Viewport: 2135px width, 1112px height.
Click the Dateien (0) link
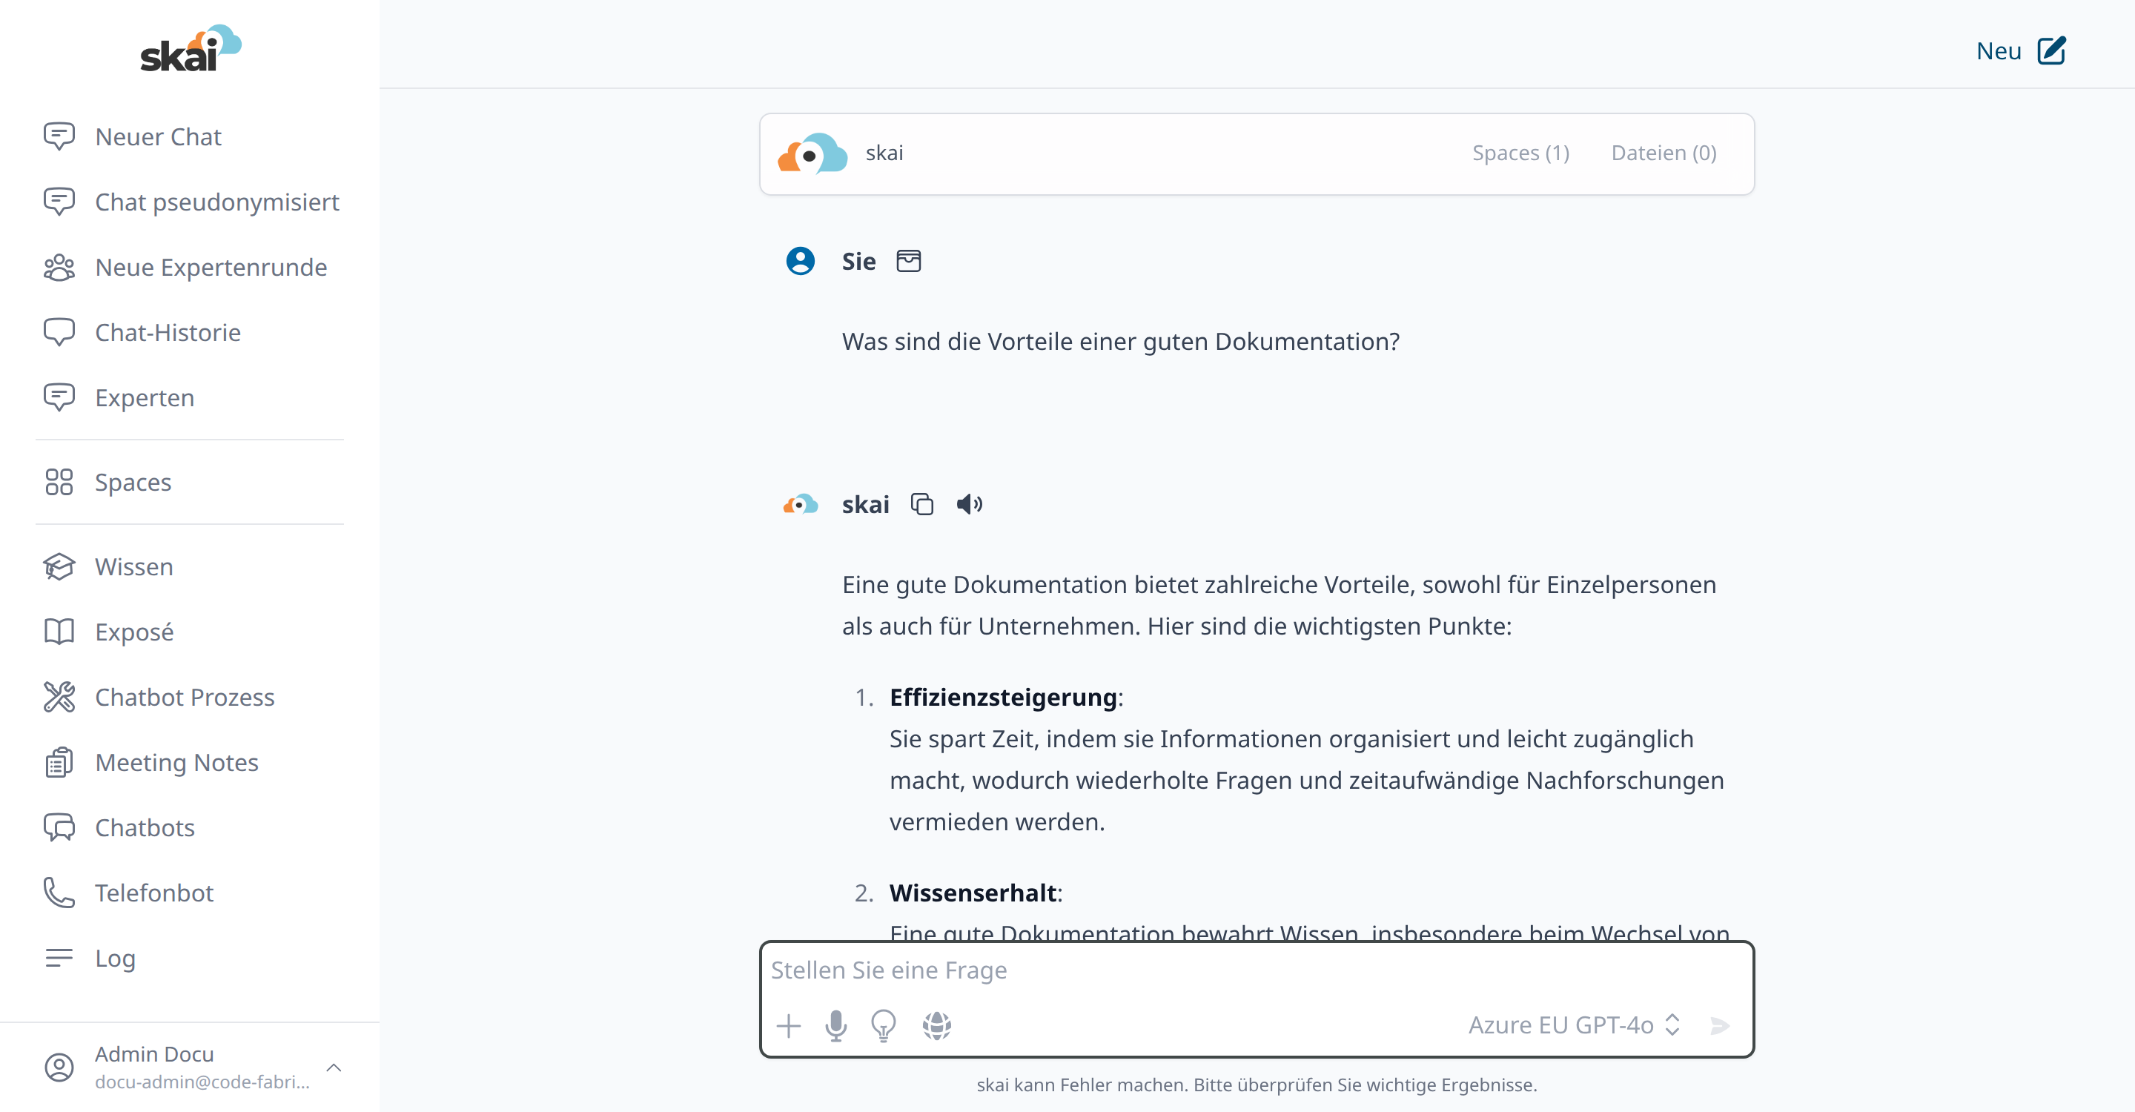[x=1664, y=153]
